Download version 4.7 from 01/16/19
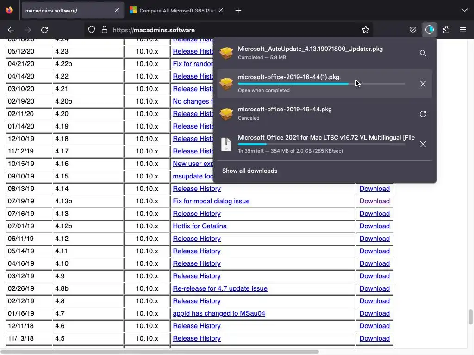Screen dimensions: 474x355 374,313
